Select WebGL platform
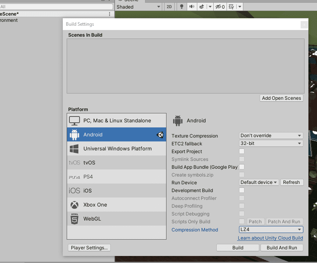 point(117,219)
